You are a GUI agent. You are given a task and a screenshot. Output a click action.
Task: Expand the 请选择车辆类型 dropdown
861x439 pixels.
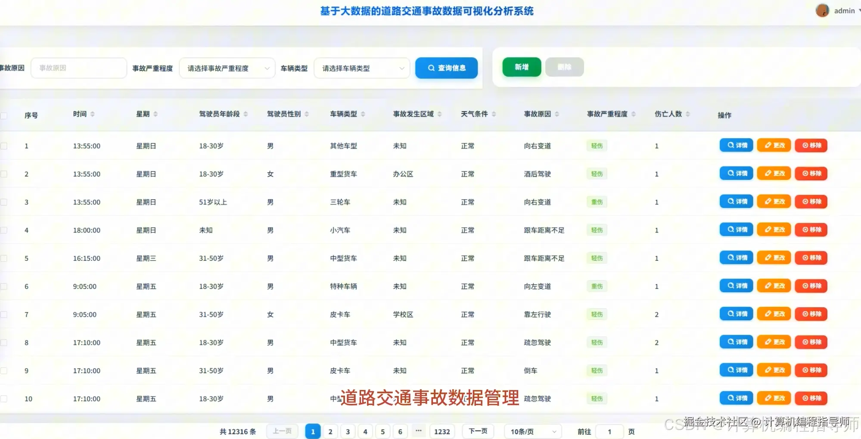pos(361,68)
